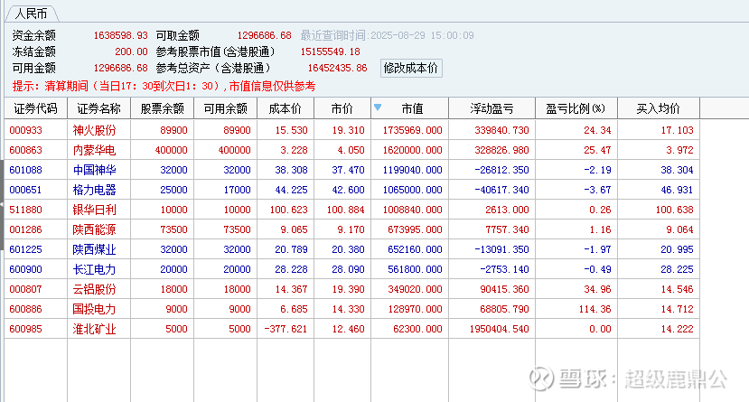
Task: Switch to the 人民币 tab
Action: point(32,14)
